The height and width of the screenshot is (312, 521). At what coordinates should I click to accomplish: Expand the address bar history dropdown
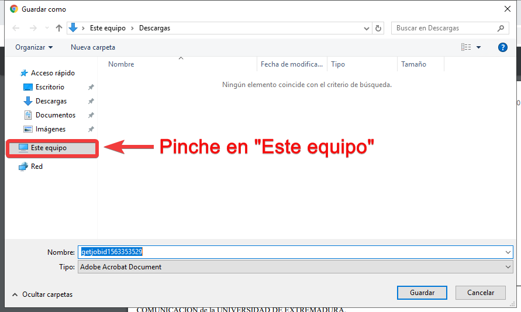pos(367,28)
